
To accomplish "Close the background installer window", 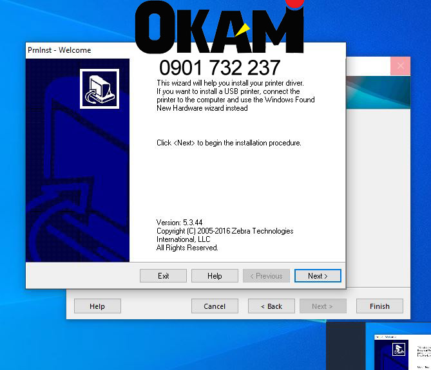I will click(400, 66).
